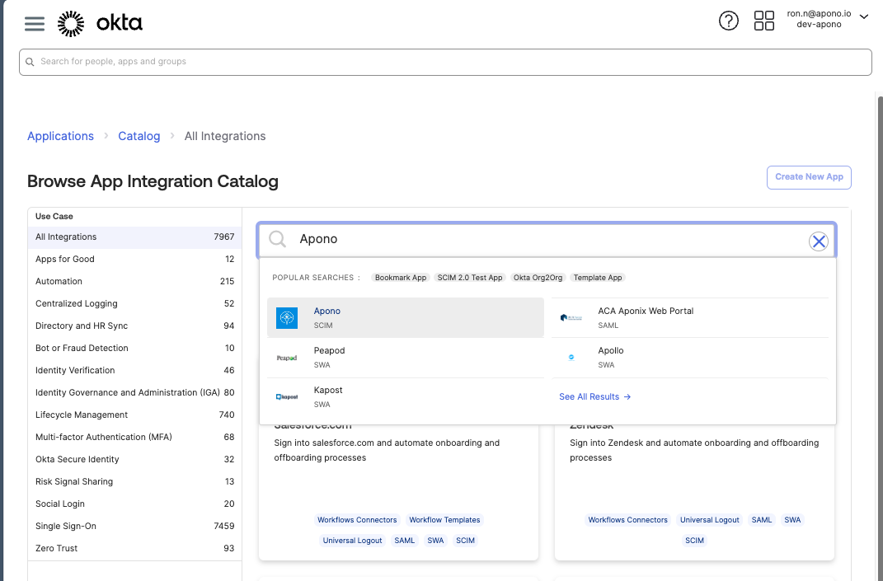Screen dimensions: 883x581
Task: Click the Apollo app logo
Action: pos(571,358)
